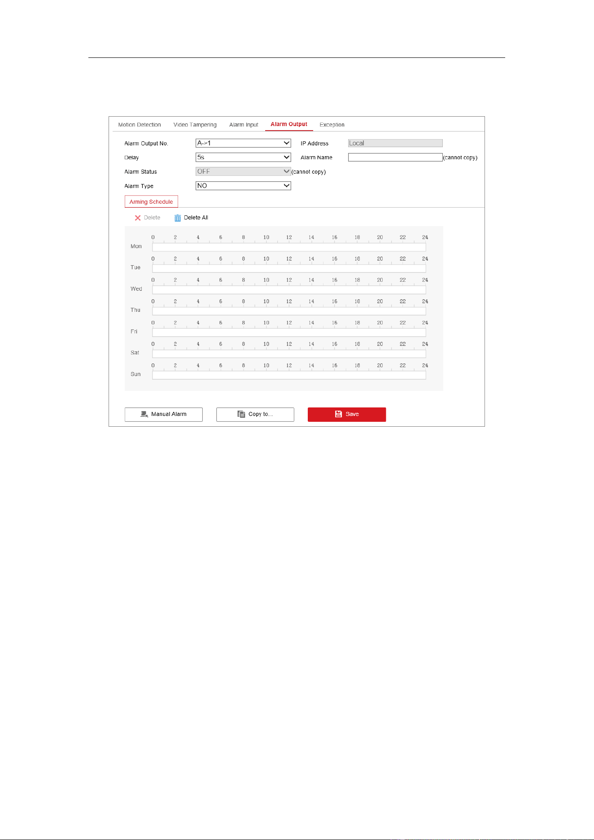Image resolution: width=594 pixels, height=840 pixels.
Task: Select the Alarm Output tab
Action: [289, 124]
